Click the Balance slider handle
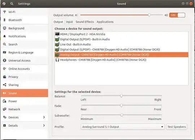Screen dimensions: 195x140 pyautogui.click(x=121, y=96)
